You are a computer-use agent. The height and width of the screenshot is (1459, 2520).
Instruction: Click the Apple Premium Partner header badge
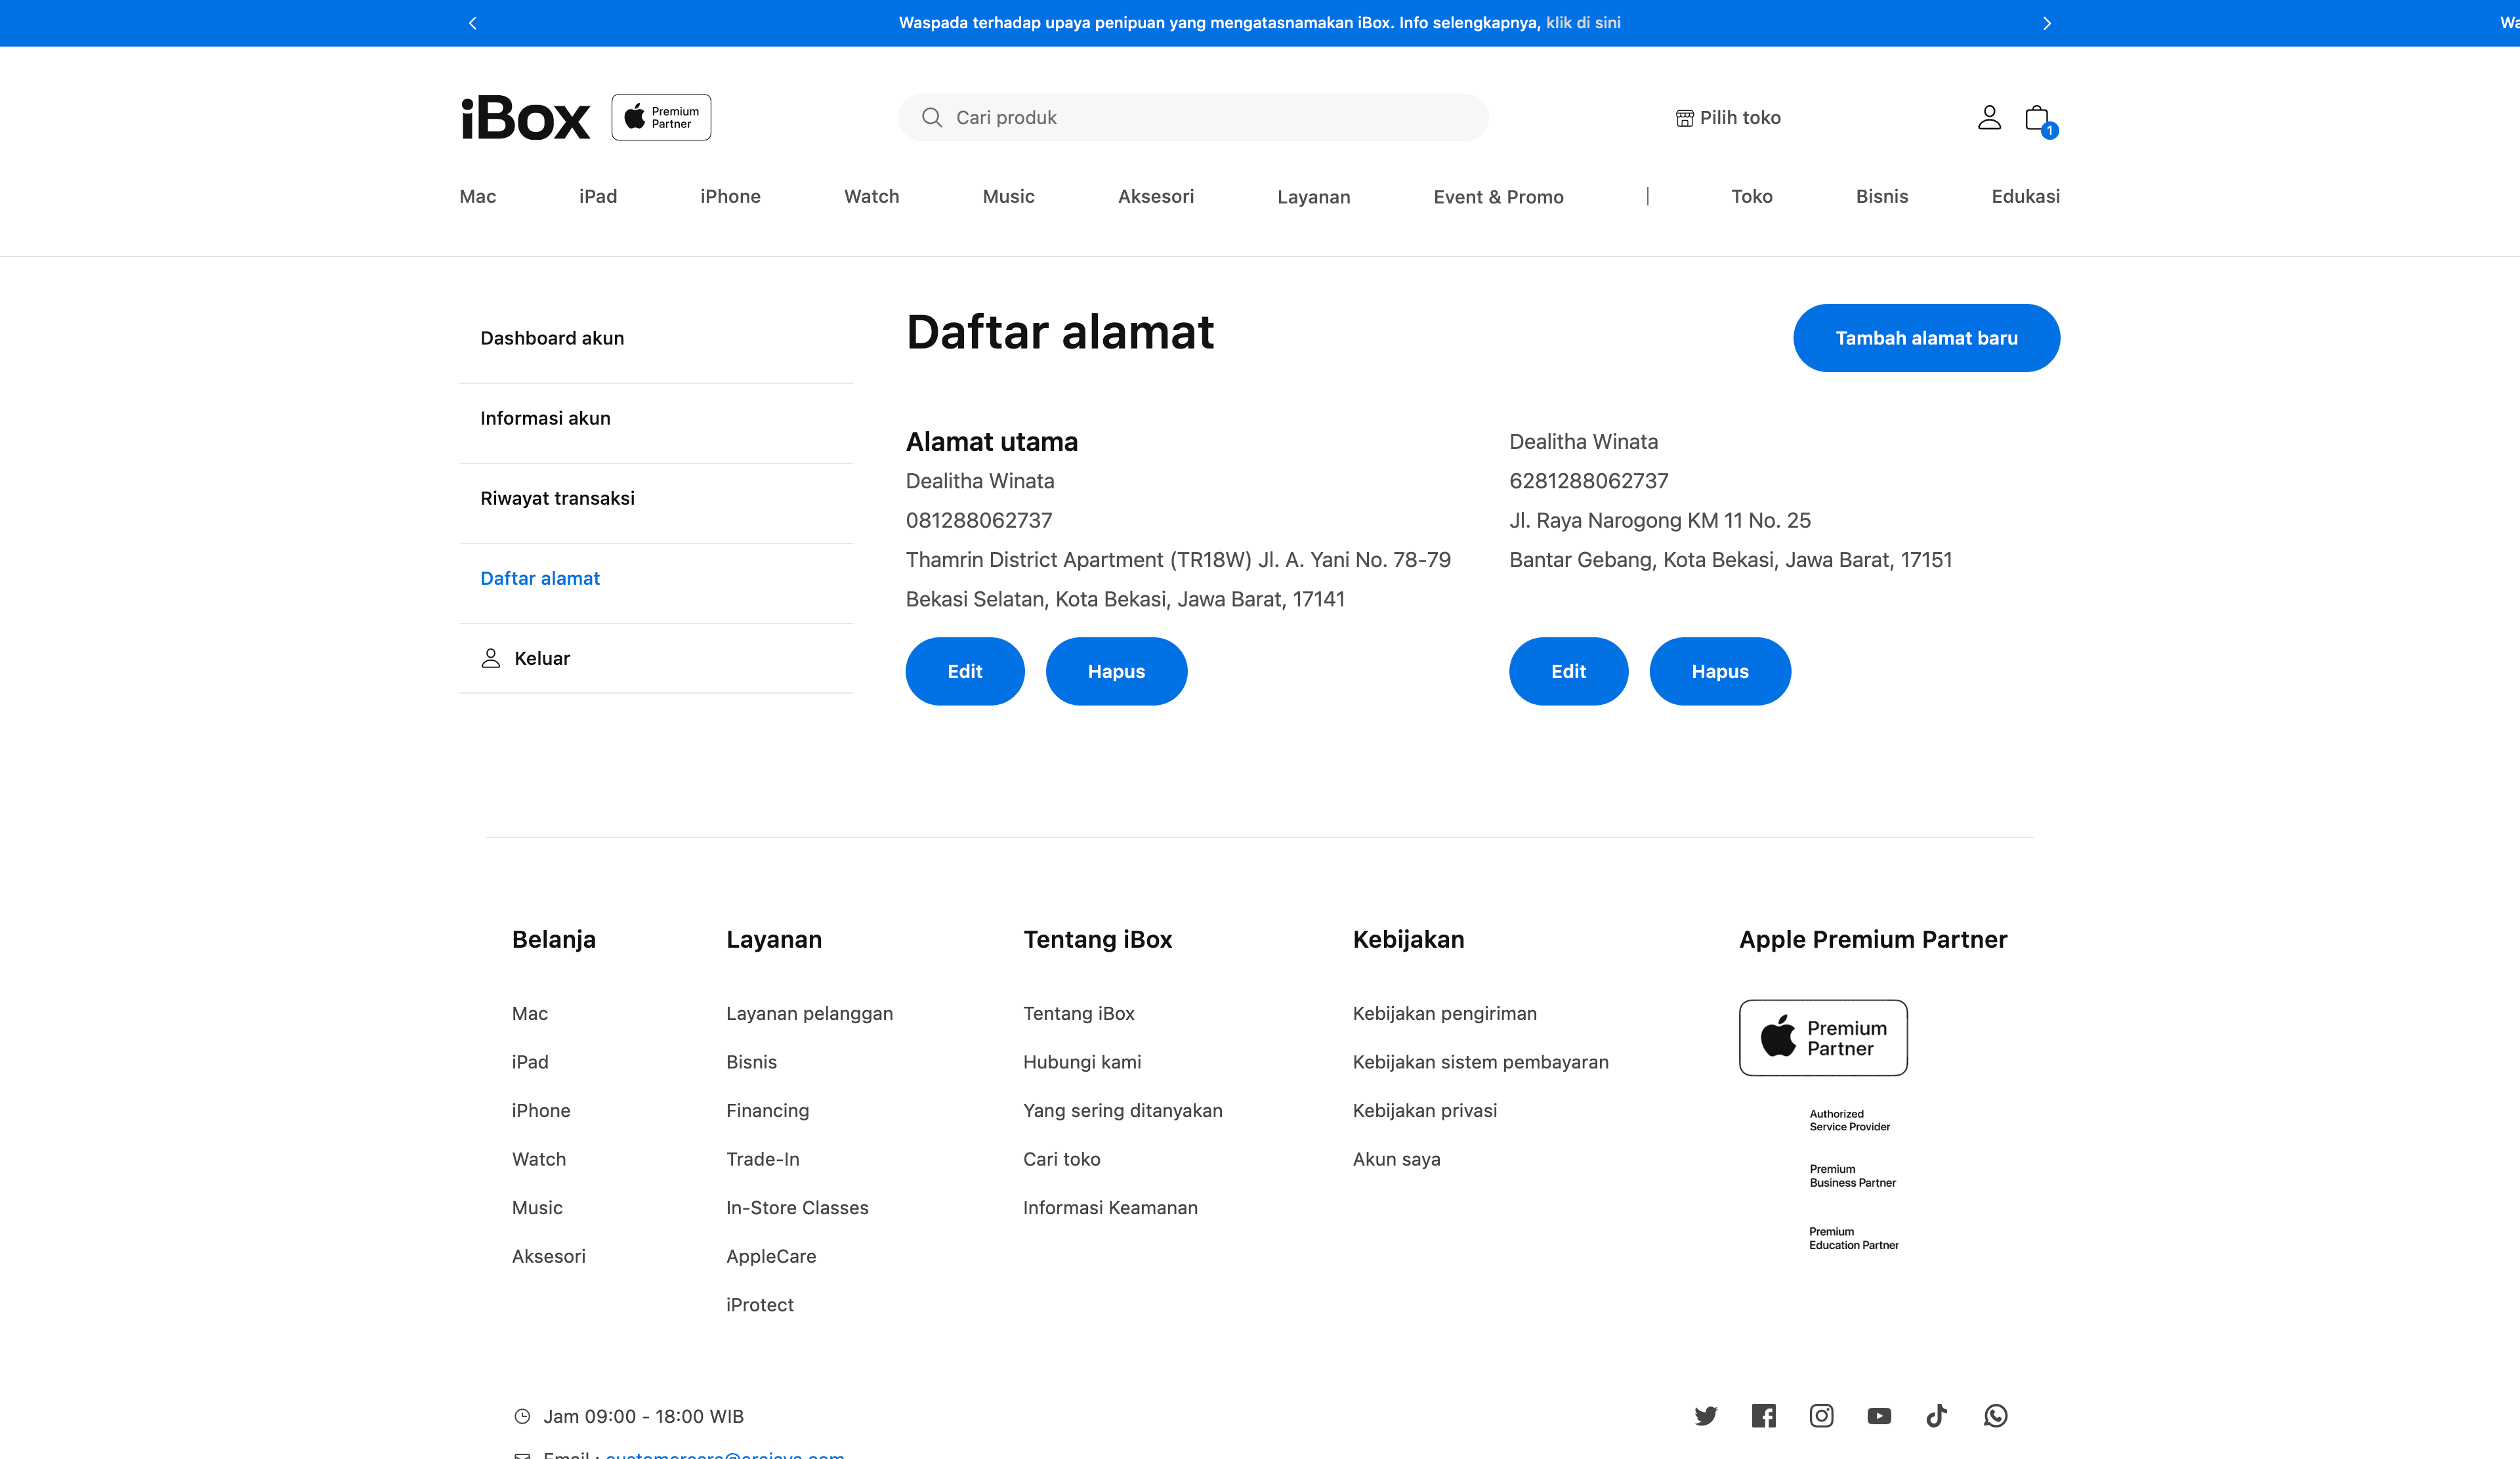(x=661, y=117)
